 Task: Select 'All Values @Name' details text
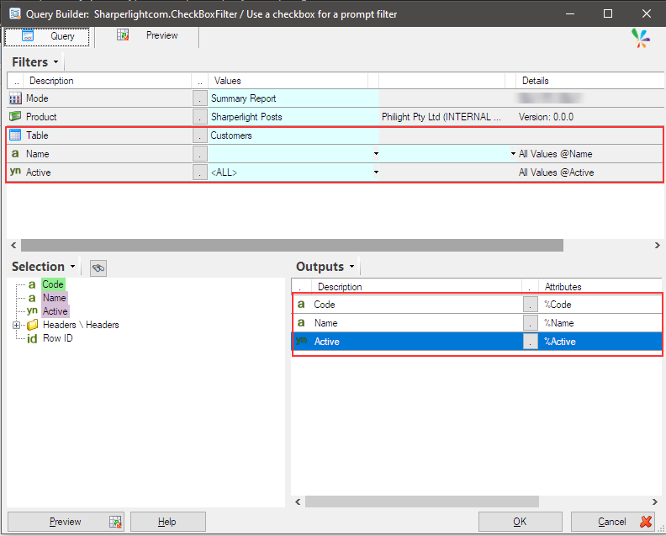(555, 154)
